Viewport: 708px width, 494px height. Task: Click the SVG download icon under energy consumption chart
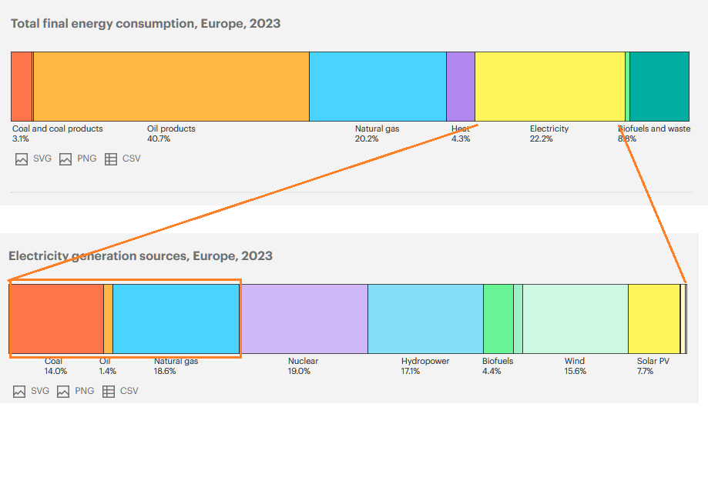(22, 159)
